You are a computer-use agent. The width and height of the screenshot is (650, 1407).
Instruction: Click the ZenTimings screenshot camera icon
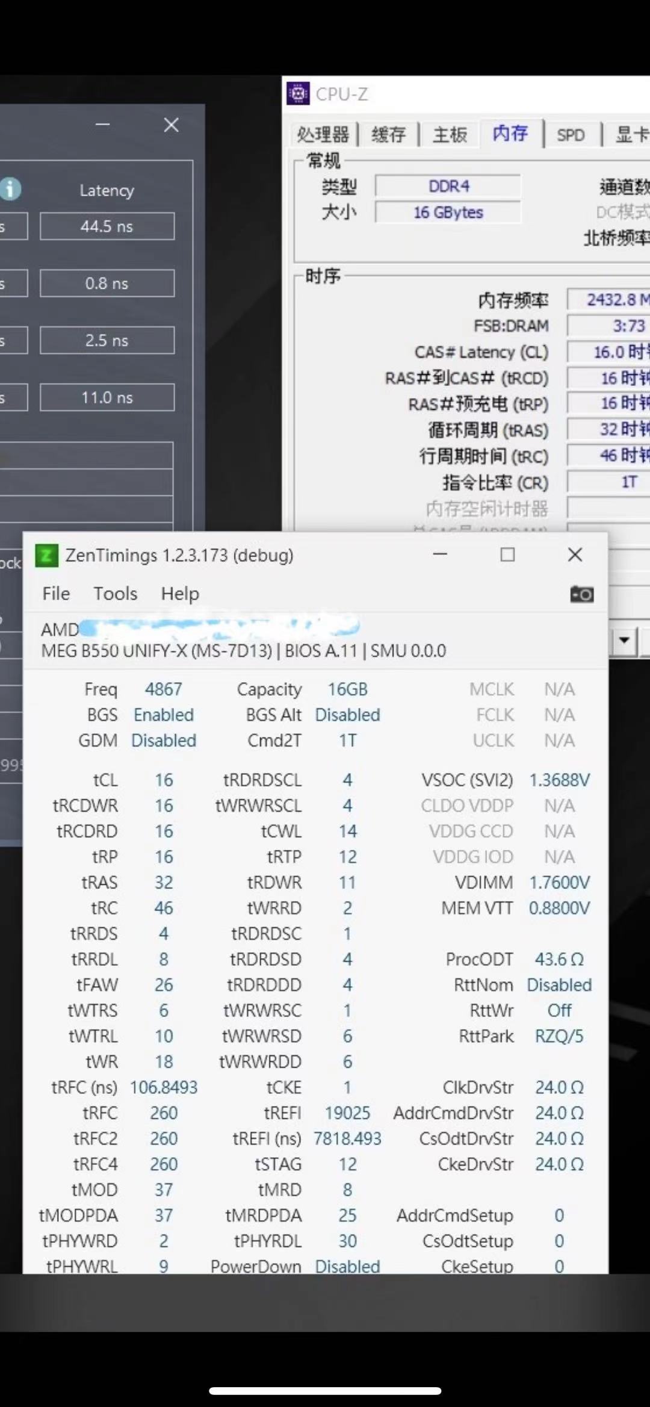581,594
